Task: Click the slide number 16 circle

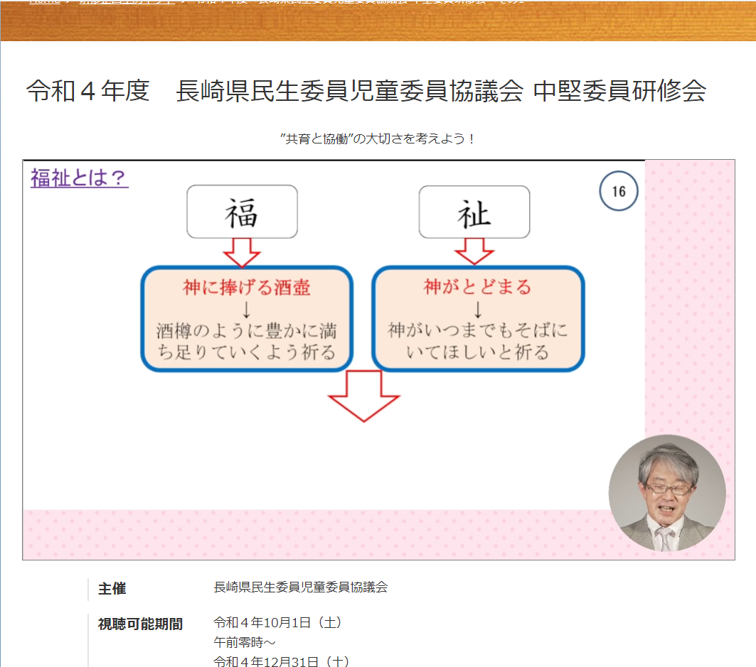Action: click(619, 191)
